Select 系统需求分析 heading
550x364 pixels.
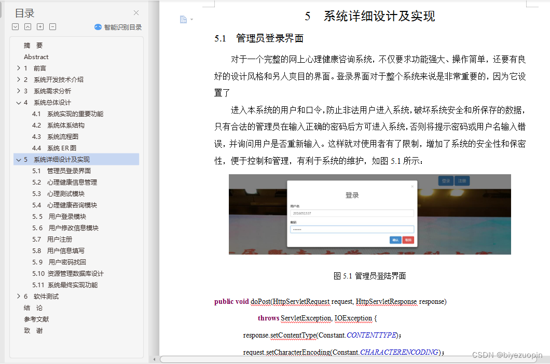[52, 91]
